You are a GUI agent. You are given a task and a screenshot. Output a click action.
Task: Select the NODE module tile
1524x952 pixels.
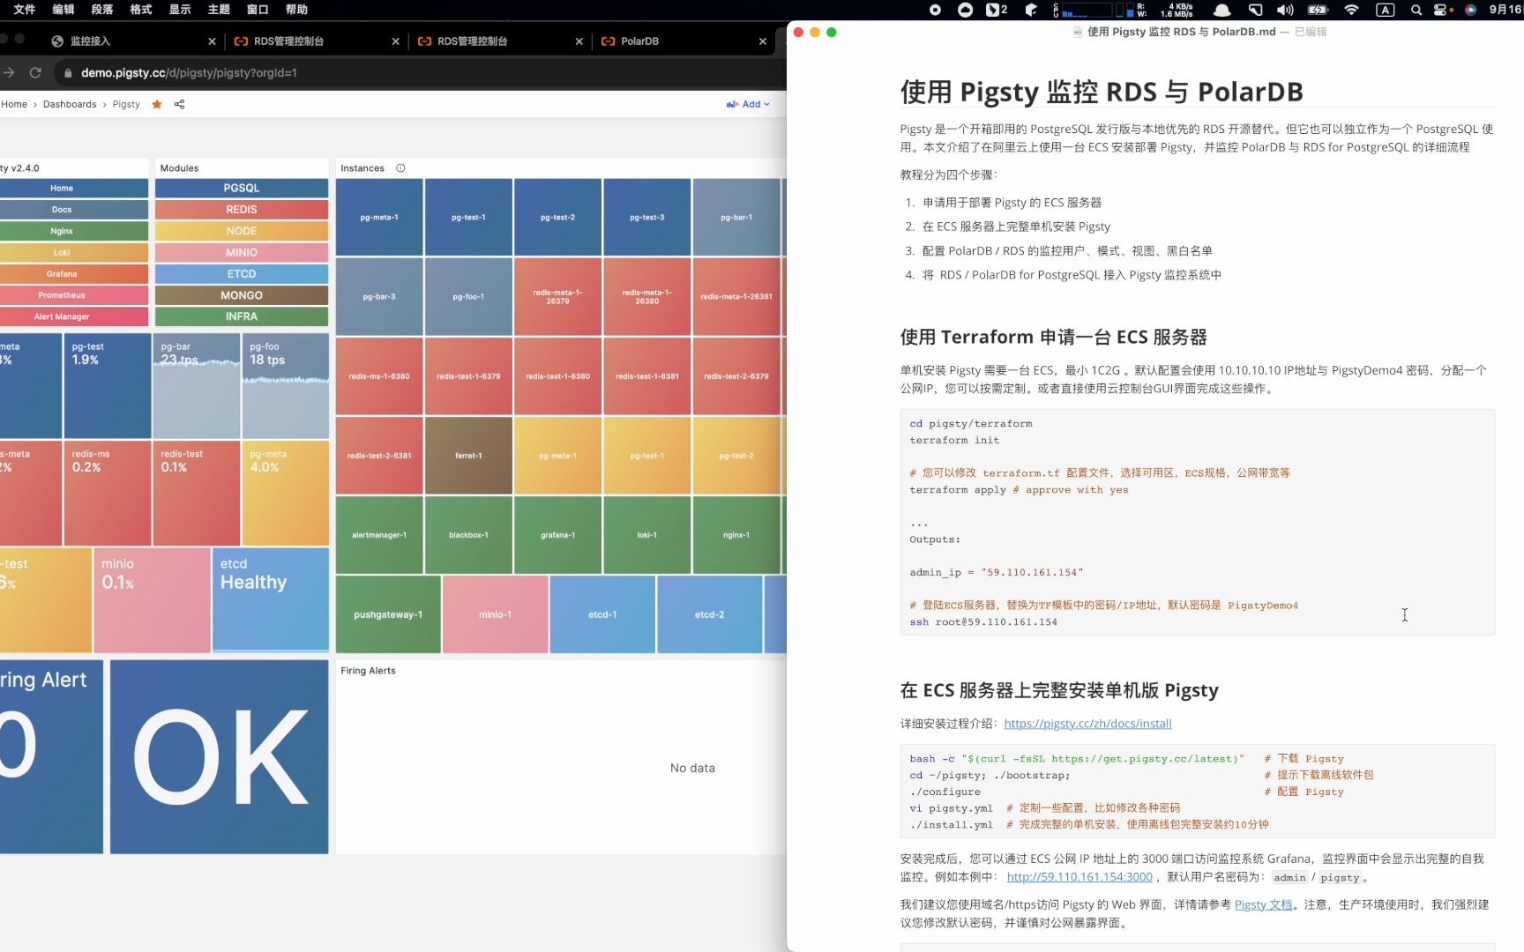pyautogui.click(x=242, y=231)
